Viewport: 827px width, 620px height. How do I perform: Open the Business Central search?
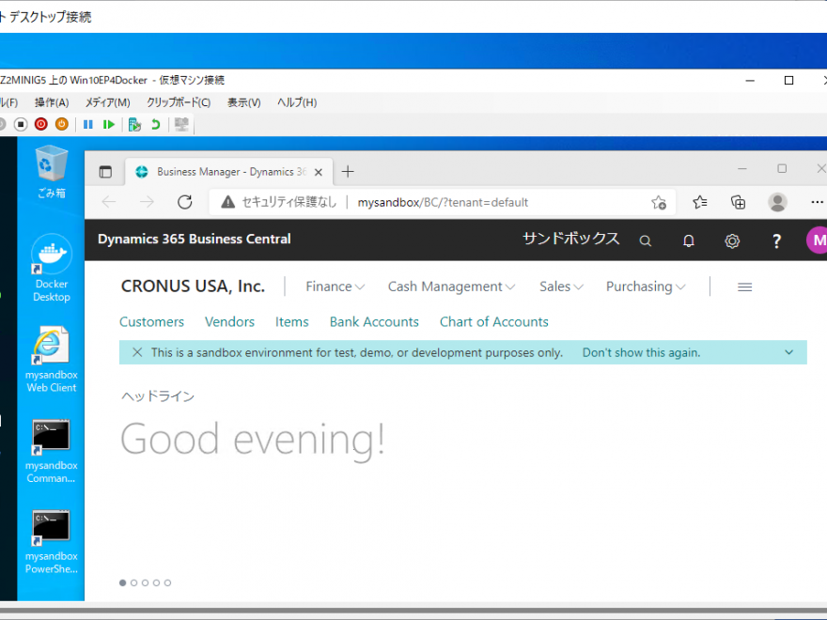[645, 240]
